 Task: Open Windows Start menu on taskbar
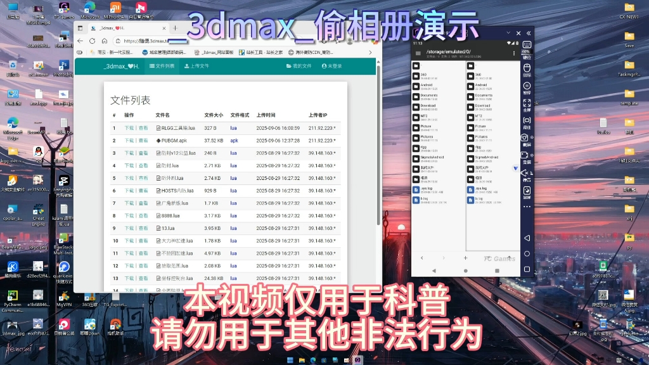pyautogui.click(x=290, y=360)
